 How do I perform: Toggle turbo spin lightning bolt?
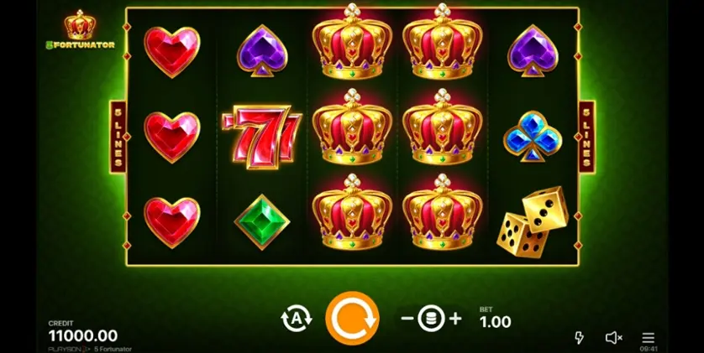[x=579, y=338]
